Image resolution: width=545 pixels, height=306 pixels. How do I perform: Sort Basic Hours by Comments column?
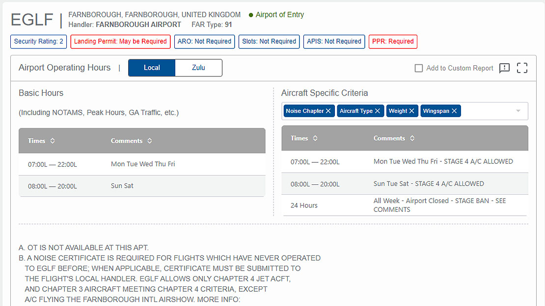click(x=150, y=141)
